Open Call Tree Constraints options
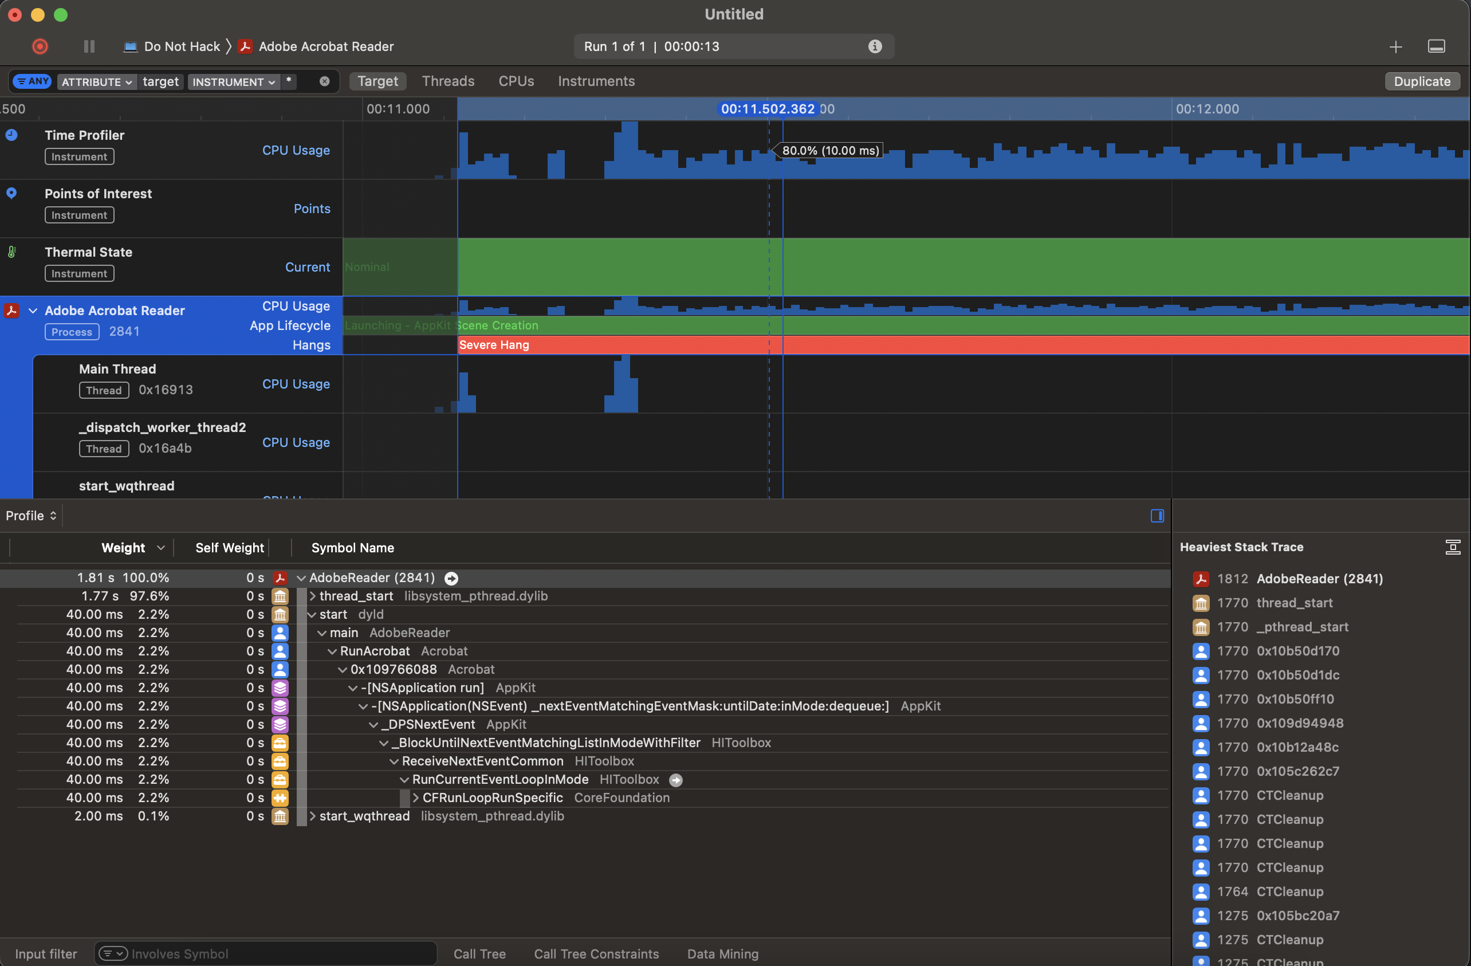Viewport: 1471px width, 966px height. click(596, 953)
